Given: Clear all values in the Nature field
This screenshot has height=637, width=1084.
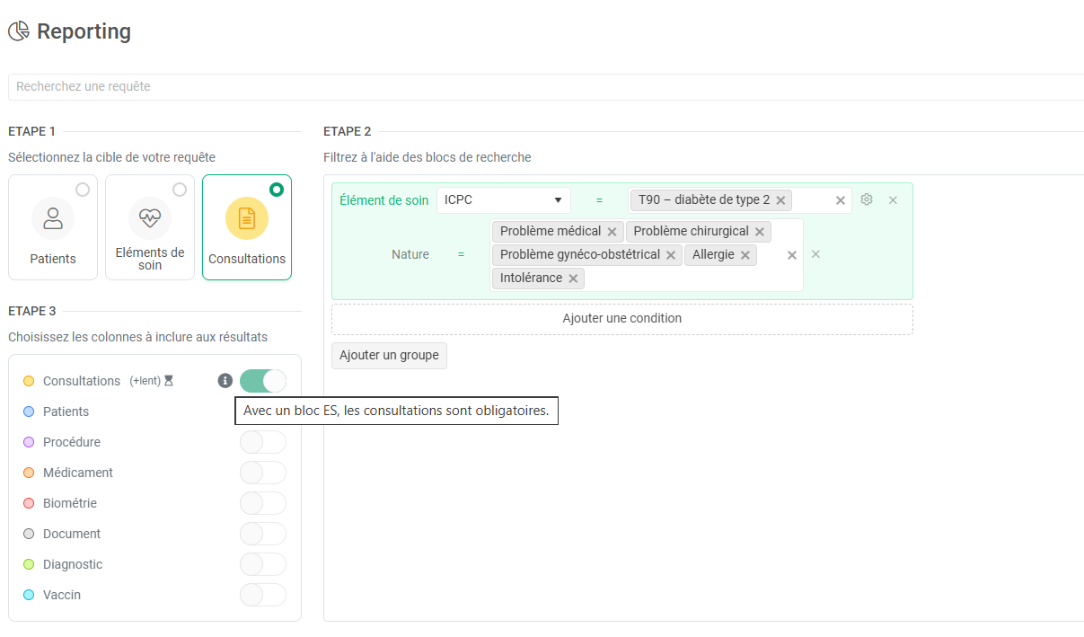Looking at the screenshot, I should click(792, 255).
